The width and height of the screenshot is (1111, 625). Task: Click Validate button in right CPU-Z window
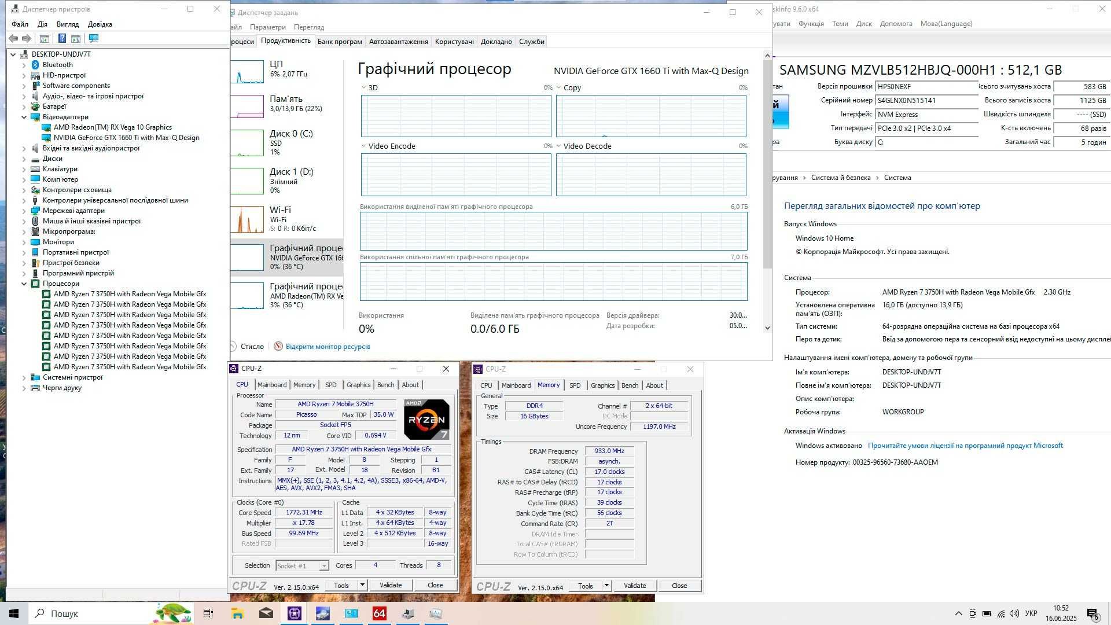pyautogui.click(x=635, y=586)
